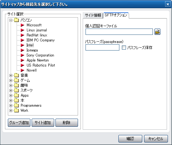Select red arrow icon beside Linux journal
This screenshot has width=172, height=145.
tap(23, 30)
